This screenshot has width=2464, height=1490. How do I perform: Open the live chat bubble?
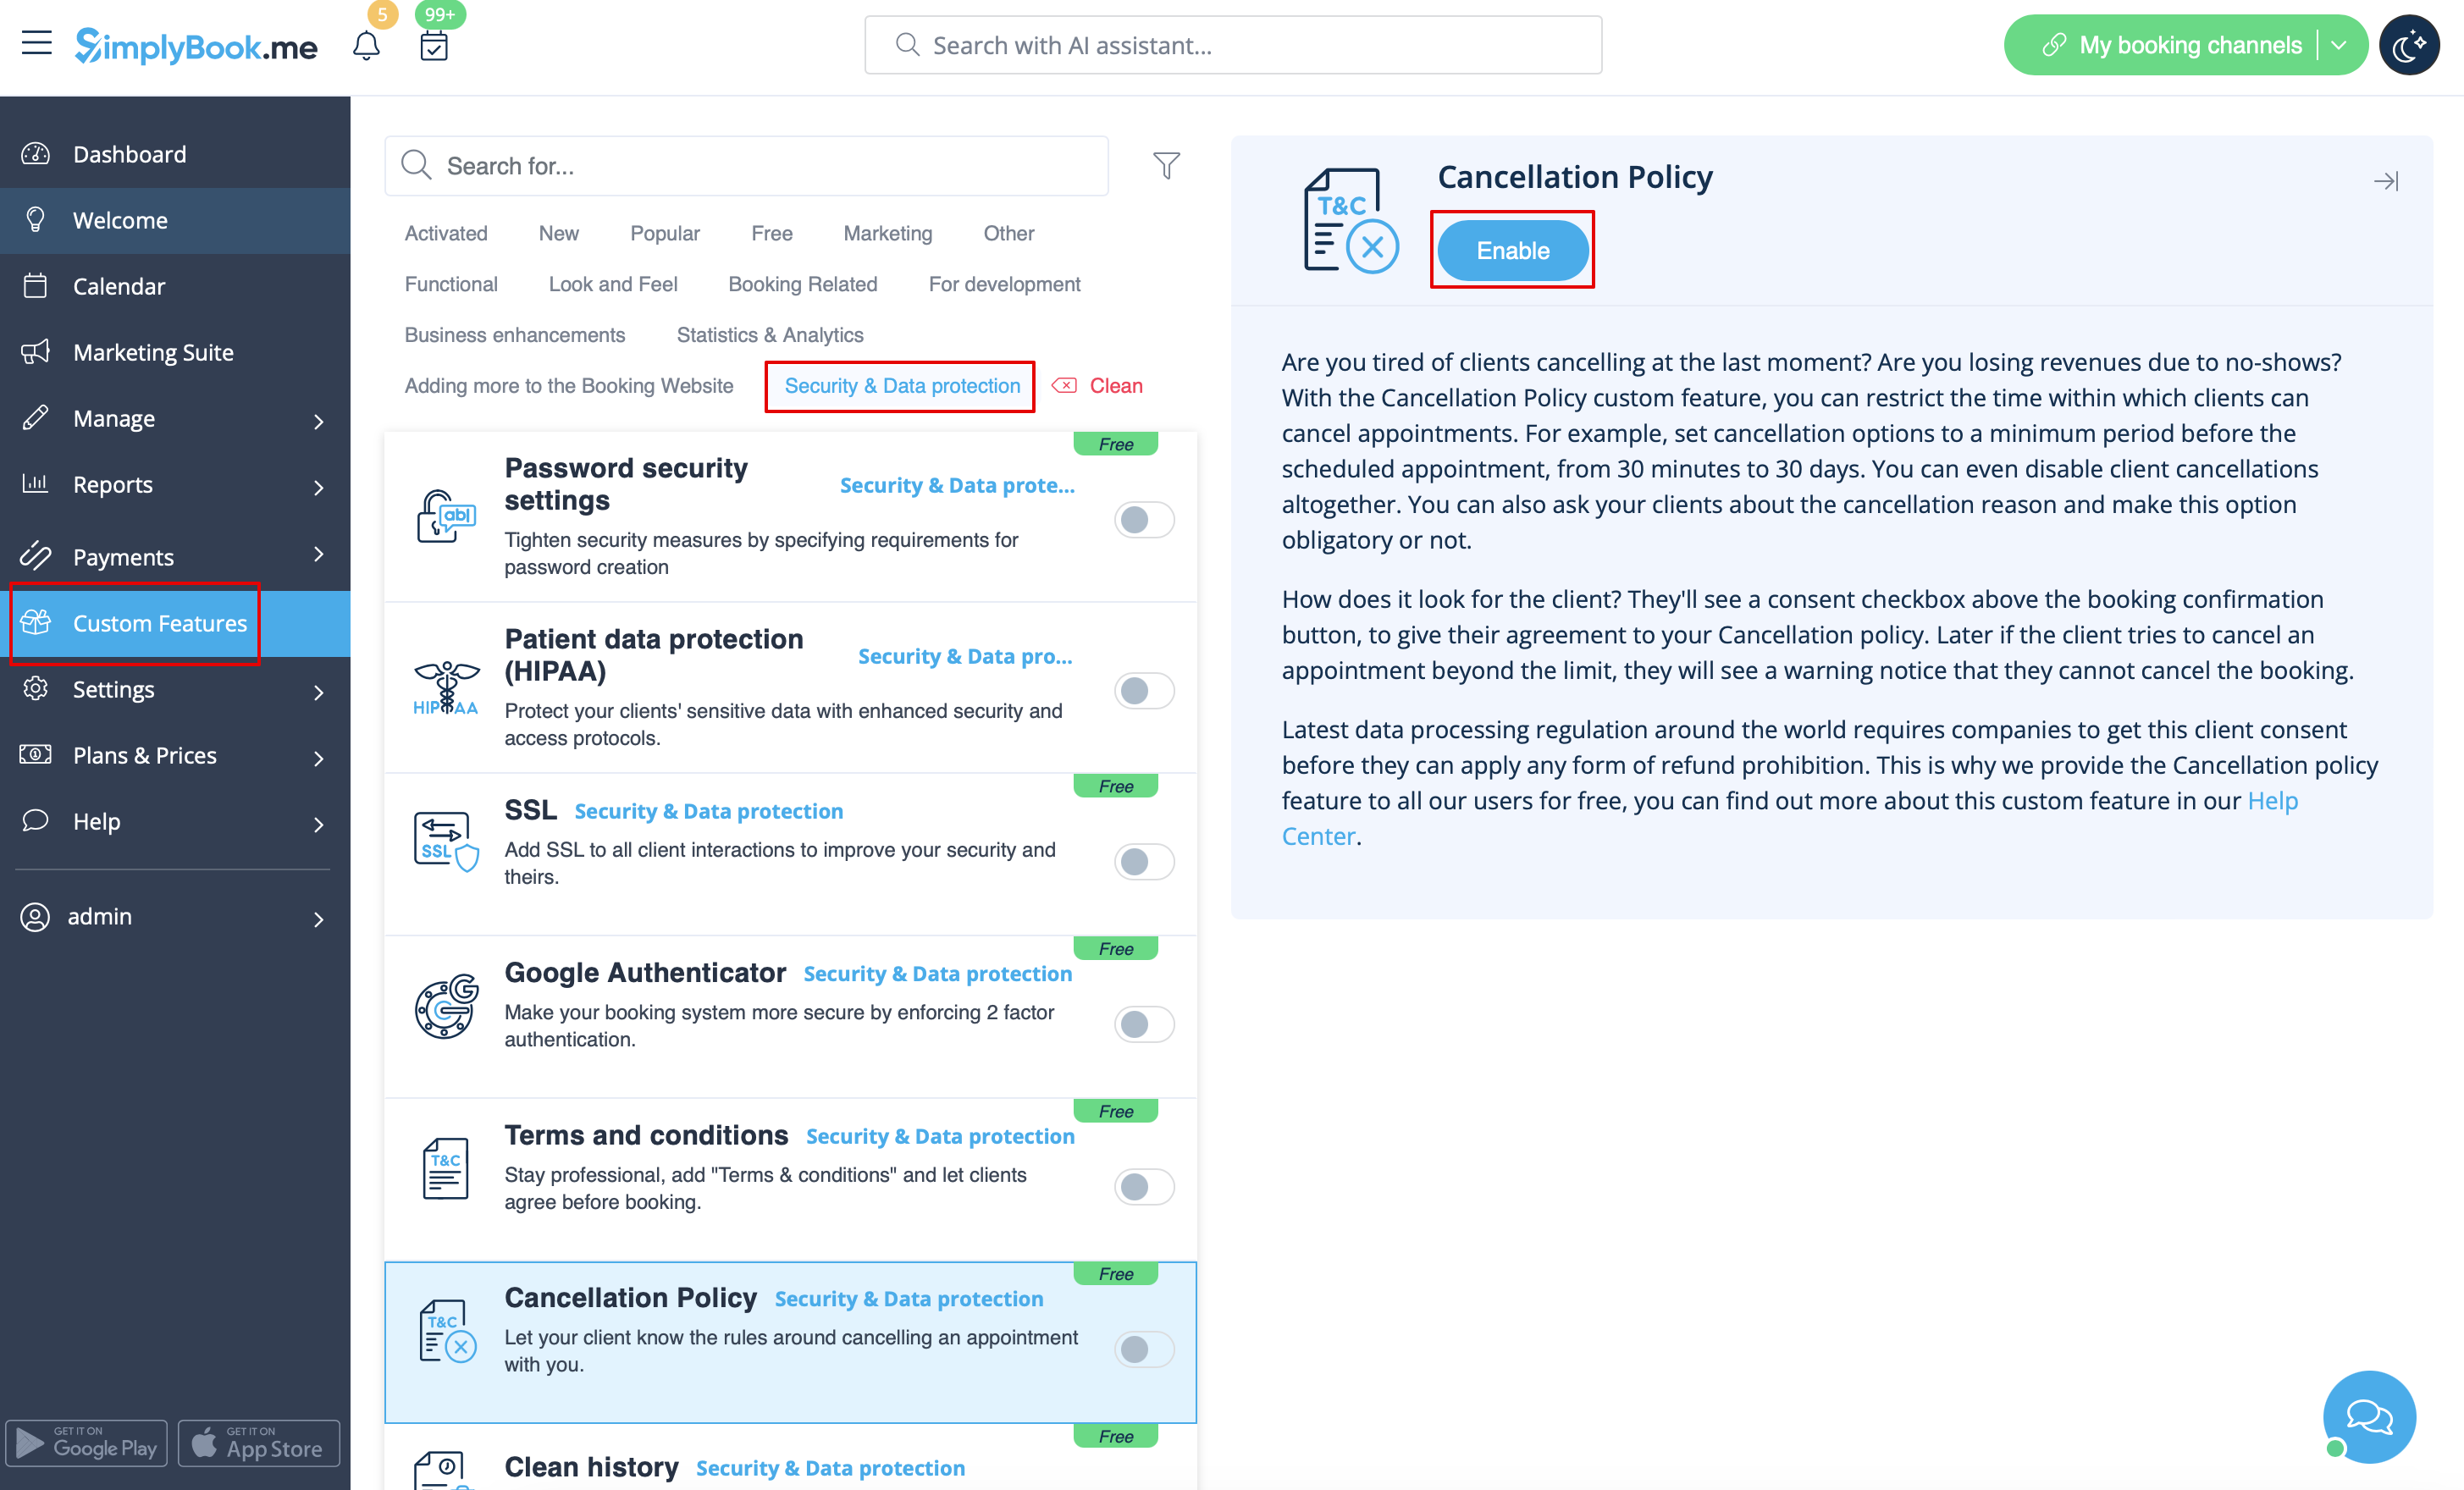tap(2369, 1416)
